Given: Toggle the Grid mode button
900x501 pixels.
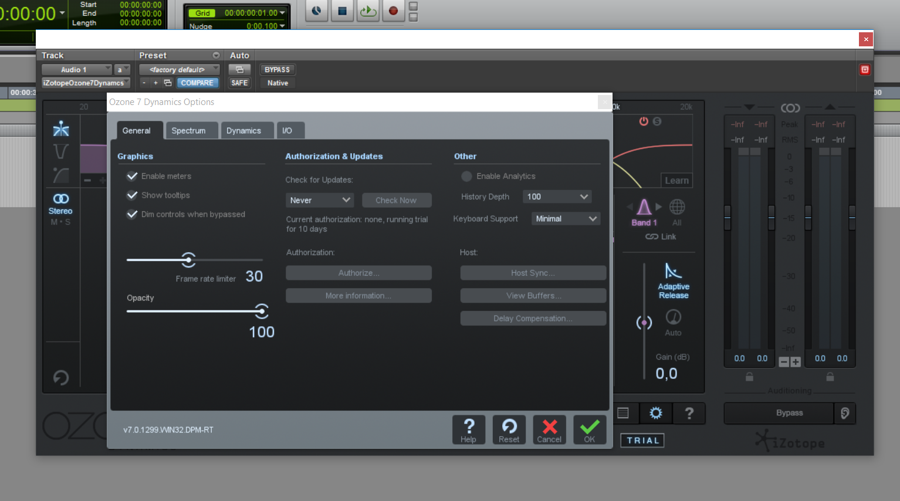Looking at the screenshot, I should coord(202,13).
